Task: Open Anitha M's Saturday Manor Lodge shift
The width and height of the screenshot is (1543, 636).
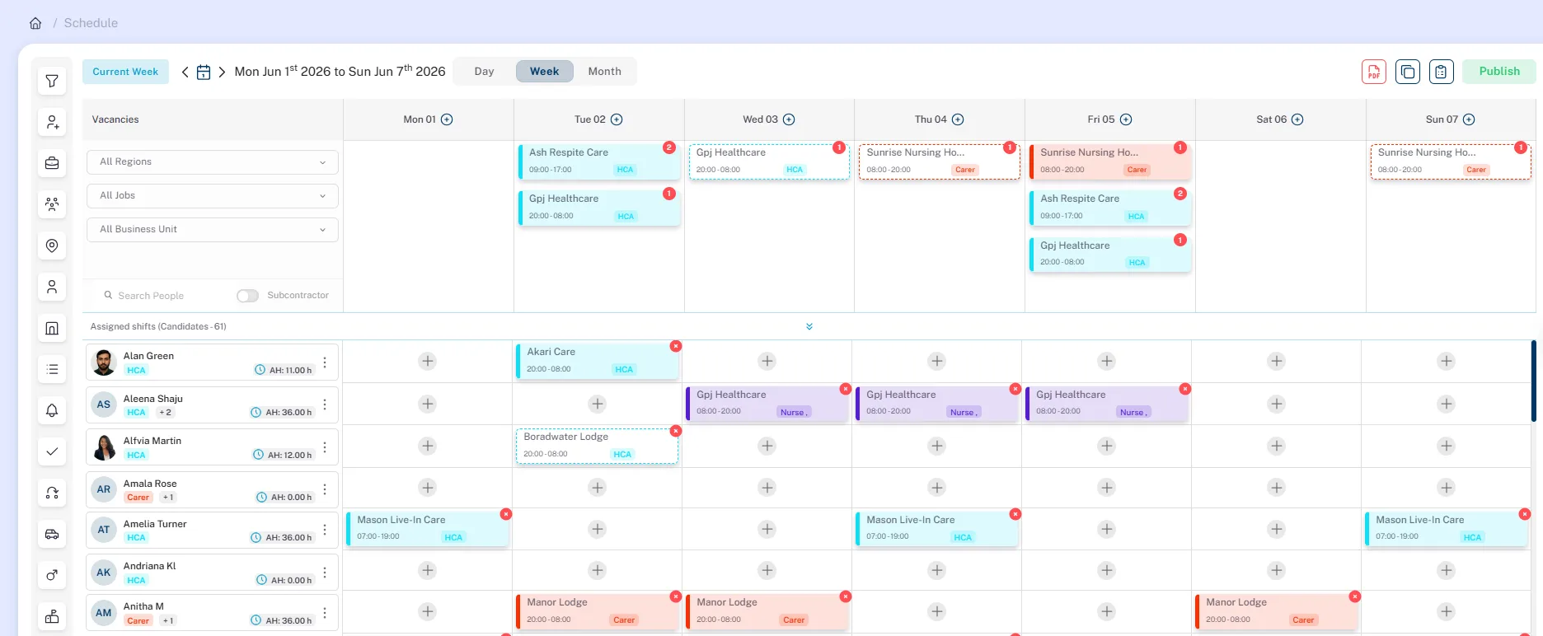Action: pyautogui.click(x=1276, y=611)
